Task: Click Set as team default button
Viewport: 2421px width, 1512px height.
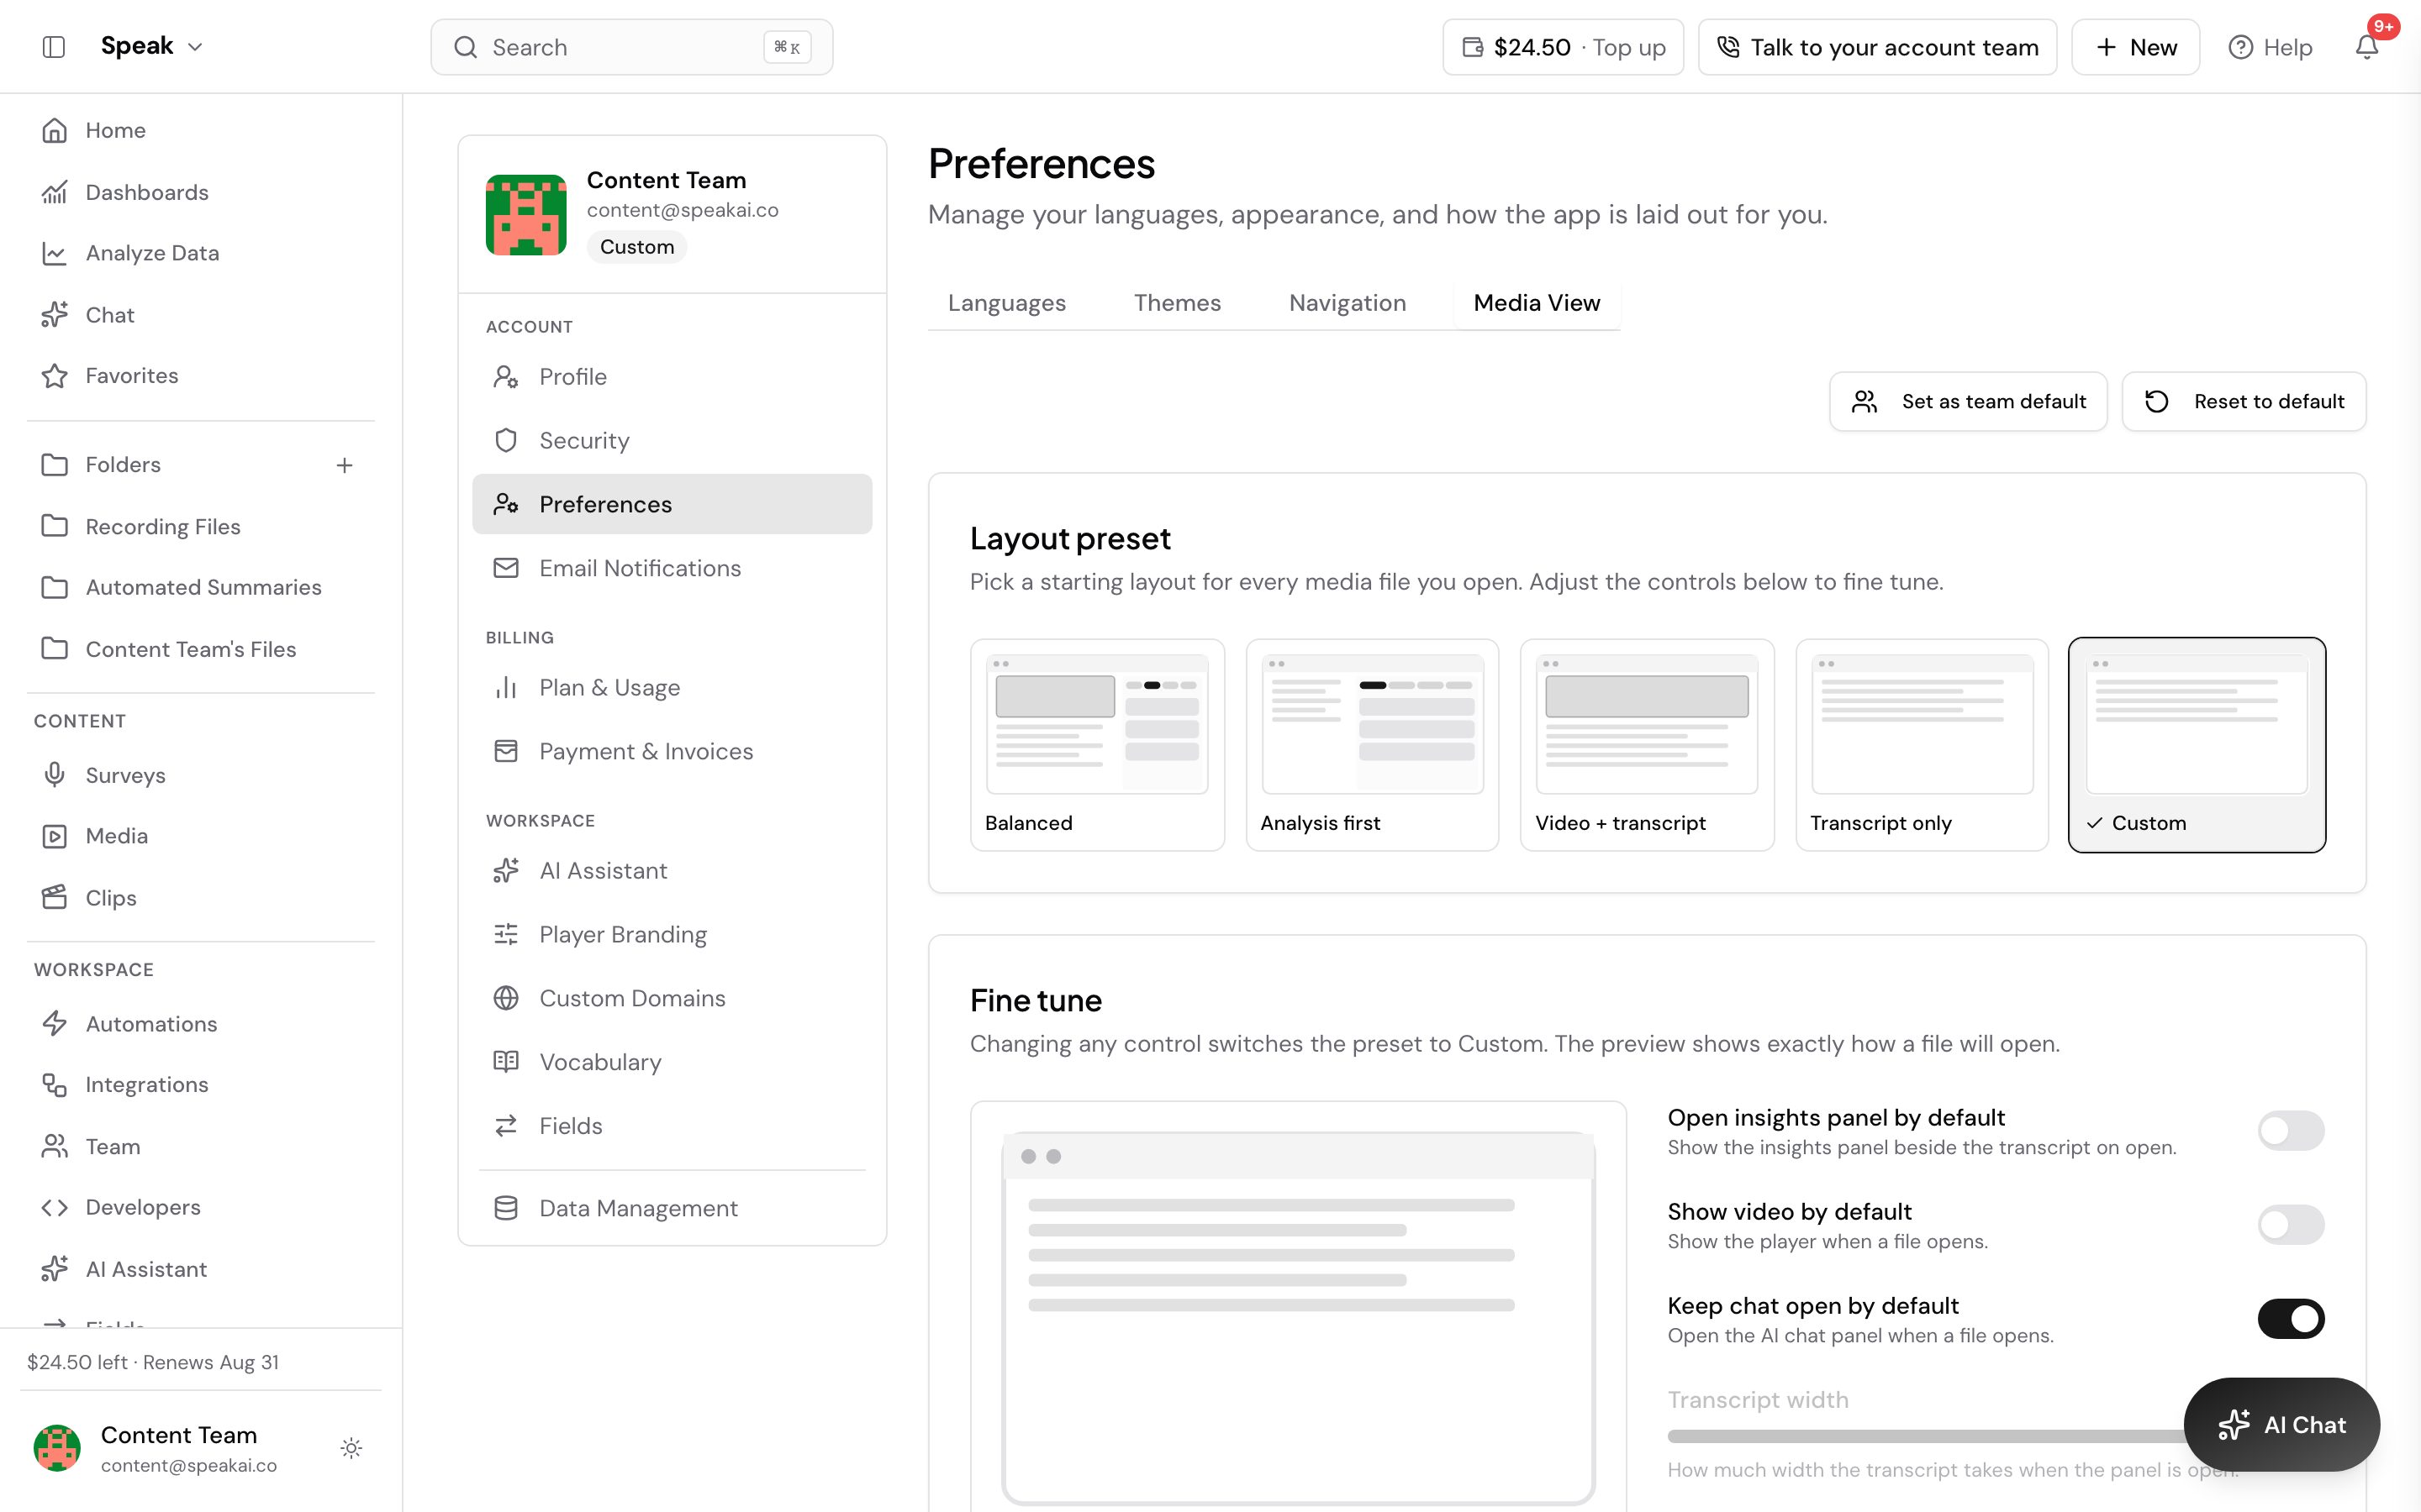Action: 1968,401
